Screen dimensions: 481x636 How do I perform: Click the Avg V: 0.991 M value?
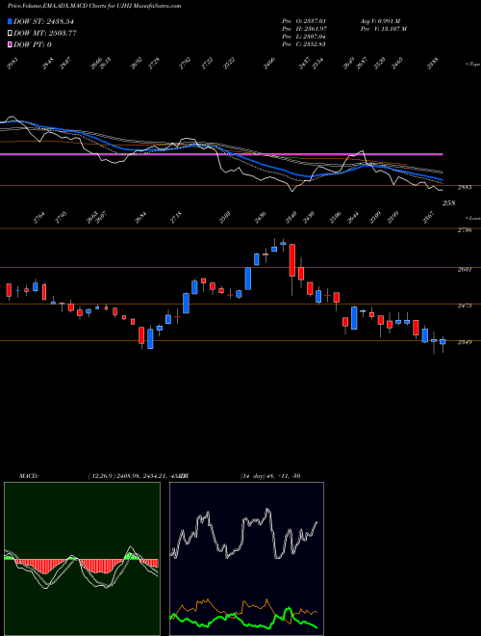coord(380,21)
